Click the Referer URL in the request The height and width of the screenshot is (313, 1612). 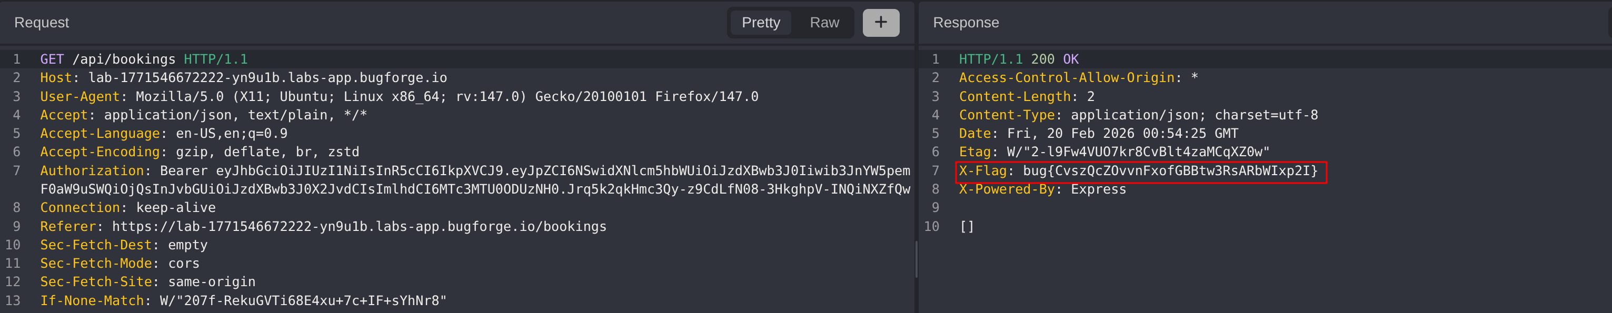coord(359,227)
